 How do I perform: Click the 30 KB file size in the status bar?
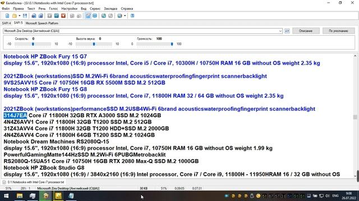144,189
